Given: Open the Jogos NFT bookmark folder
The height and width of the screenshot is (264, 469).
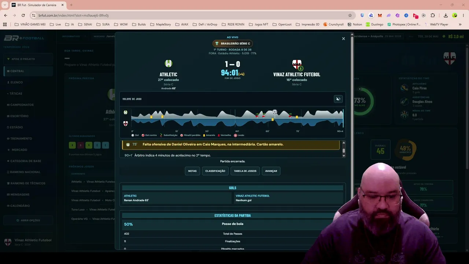Looking at the screenshot, I should 258,25.
